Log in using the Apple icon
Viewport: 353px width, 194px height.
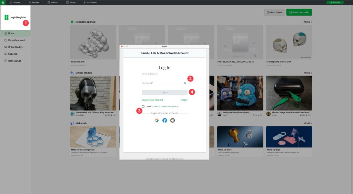[172, 120]
